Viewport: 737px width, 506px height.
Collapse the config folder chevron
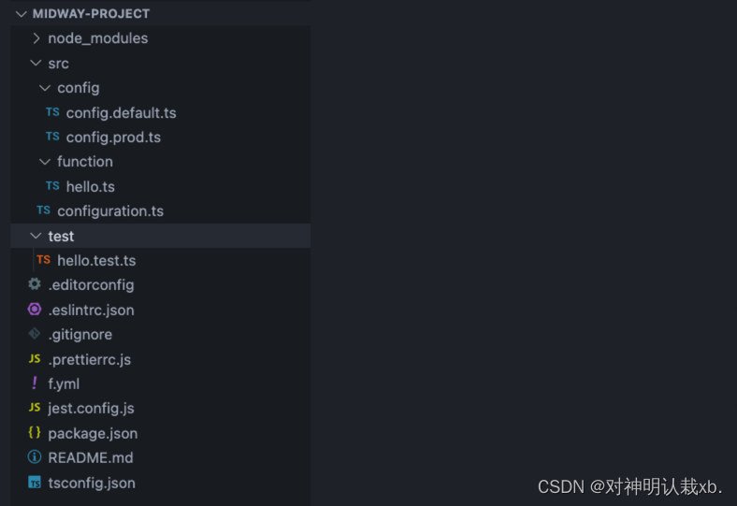[x=45, y=88]
